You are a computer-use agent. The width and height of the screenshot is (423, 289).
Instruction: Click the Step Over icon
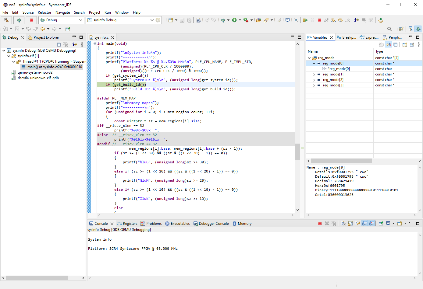[340, 20]
